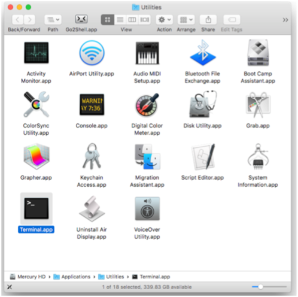The image size is (298, 297).
Task: Select the Script Editor.app icon
Action: 203,156
